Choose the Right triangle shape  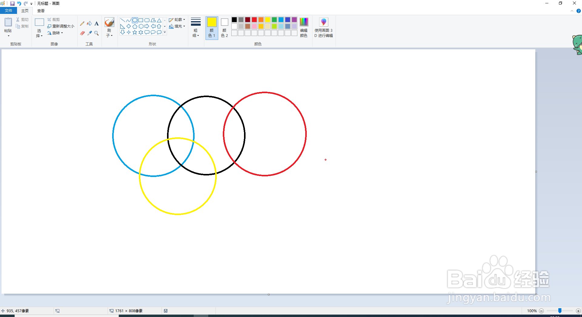(x=123, y=26)
